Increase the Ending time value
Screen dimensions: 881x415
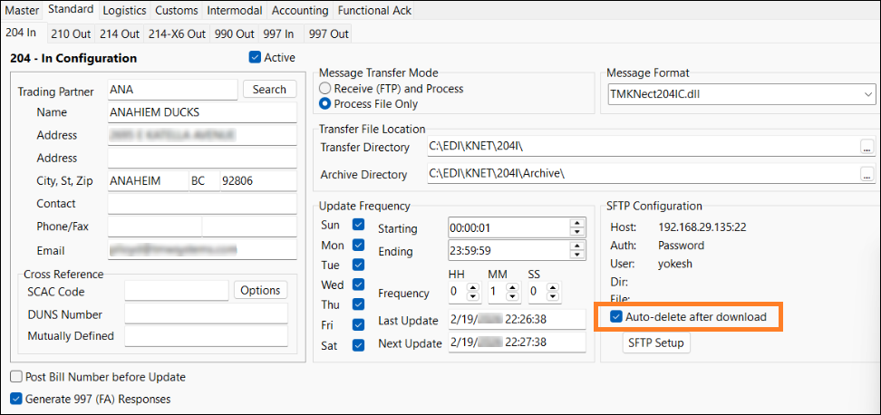point(577,246)
